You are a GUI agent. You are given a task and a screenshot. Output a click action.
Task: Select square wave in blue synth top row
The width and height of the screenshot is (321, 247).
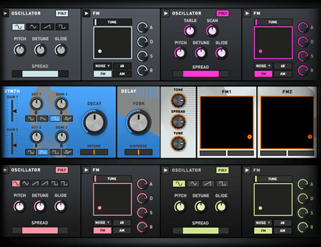[55, 119]
